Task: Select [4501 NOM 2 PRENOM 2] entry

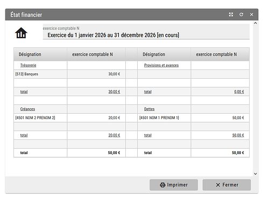Action: pyautogui.click(x=35, y=118)
